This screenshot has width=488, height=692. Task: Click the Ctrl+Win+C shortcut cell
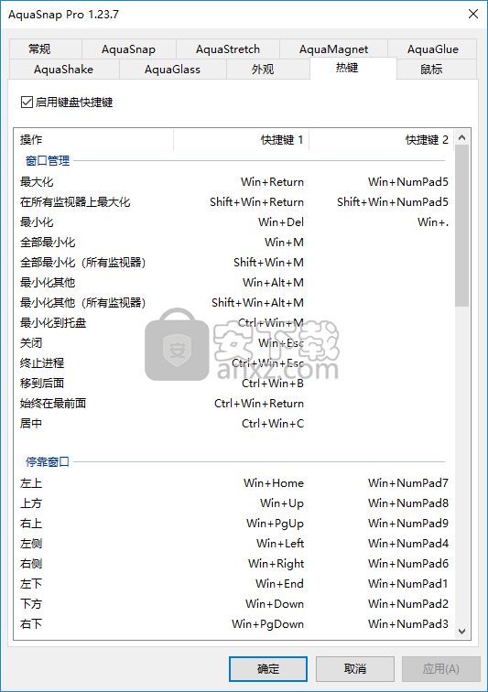click(x=273, y=424)
